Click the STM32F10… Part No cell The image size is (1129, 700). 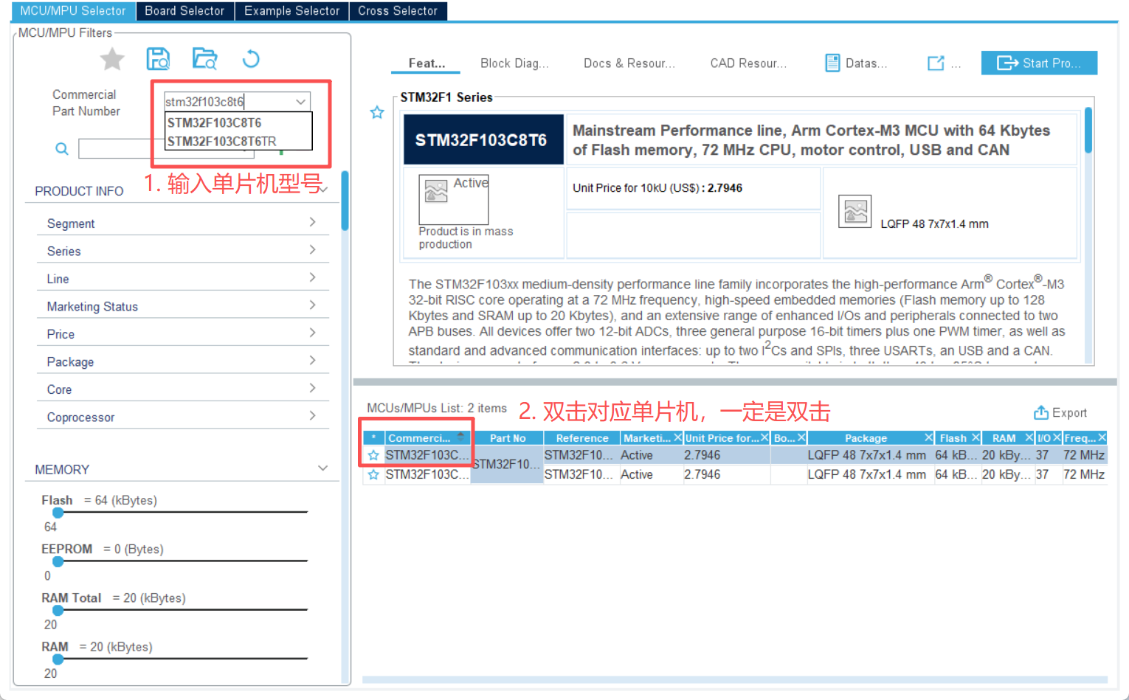(x=507, y=464)
